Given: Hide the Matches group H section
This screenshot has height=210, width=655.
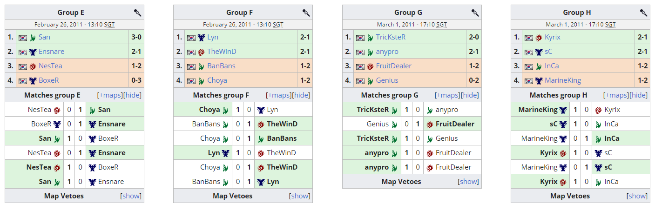Looking at the screenshot, I should [x=639, y=95].
